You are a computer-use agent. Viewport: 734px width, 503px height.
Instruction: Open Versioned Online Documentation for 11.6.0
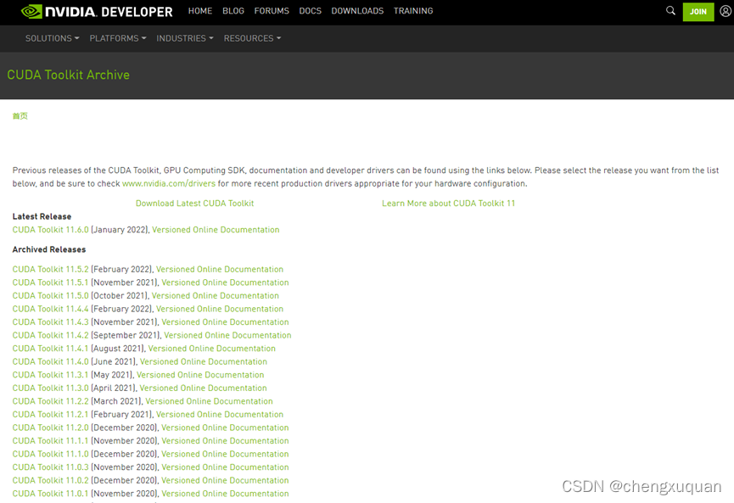[x=216, y=230]
